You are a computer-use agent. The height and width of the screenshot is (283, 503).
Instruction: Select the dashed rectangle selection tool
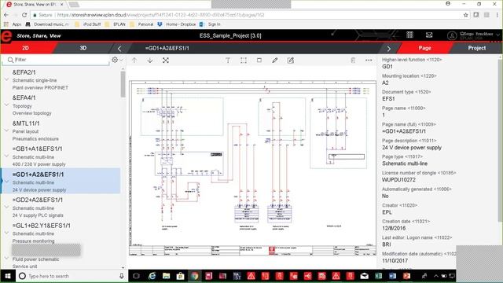(244, 60)
